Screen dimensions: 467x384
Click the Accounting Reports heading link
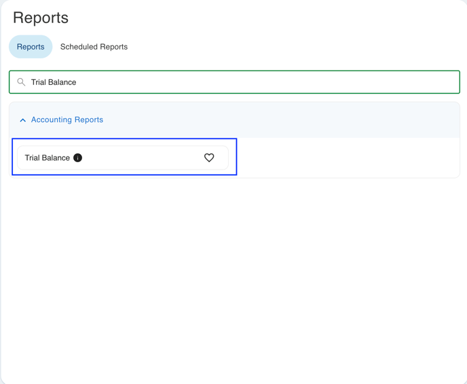pos(67,119)
